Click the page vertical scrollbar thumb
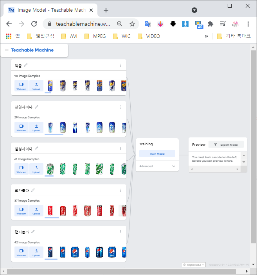Viewport: 257px width, 275px height. pyautogui.click(x=253, y=147)
